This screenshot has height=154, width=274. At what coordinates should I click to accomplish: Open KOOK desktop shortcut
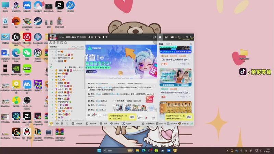coord(27,70)
